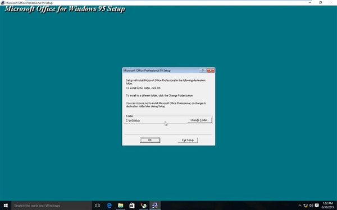Click the Search the web and Windows box
The width and height of the screenshot is (337, 210).
(52, 206)
